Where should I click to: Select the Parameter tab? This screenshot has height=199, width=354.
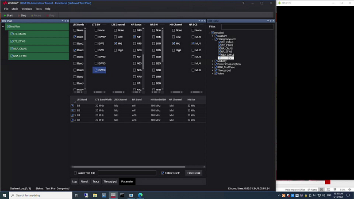pyautogui.click(x=127, y=181)
